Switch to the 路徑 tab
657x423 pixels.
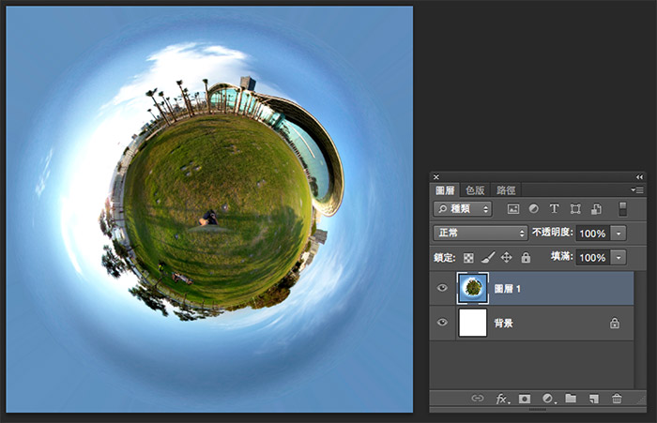(506, 189)
